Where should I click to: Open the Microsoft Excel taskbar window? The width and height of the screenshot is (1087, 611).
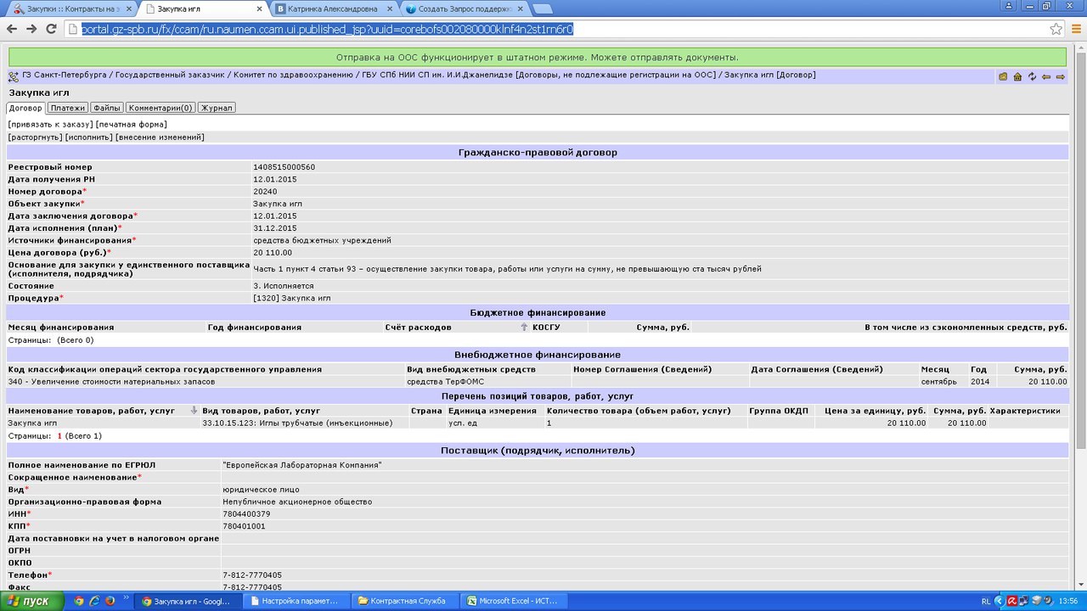pyautogui.click(x=512, y=601)
